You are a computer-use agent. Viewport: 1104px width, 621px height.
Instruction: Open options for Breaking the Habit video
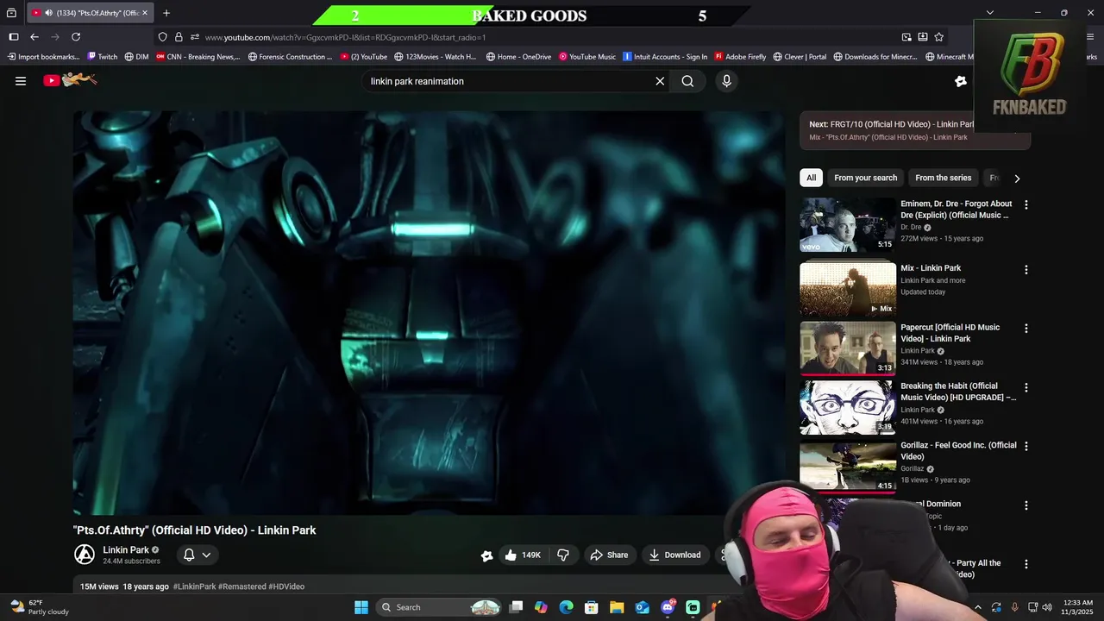coord(1026,388)
